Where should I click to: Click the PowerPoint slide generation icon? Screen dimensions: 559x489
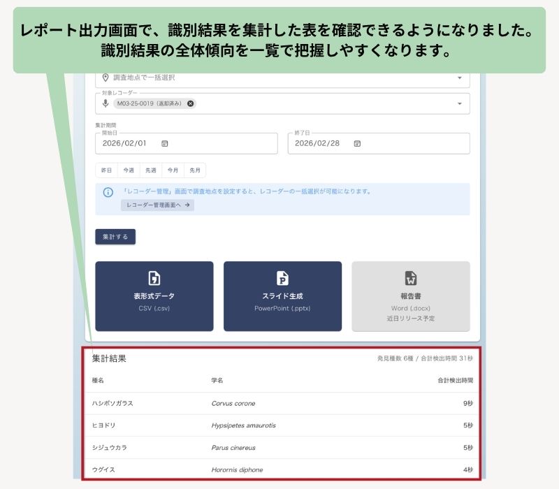pos(282,278)
